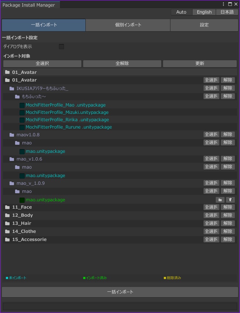This screenshot has width=240, height=313.
Task: Collapse the もちふぃった~ folder
Action: pyautogui.click(x=17, y=96)
